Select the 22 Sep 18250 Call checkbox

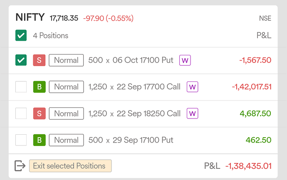[21, 113]
